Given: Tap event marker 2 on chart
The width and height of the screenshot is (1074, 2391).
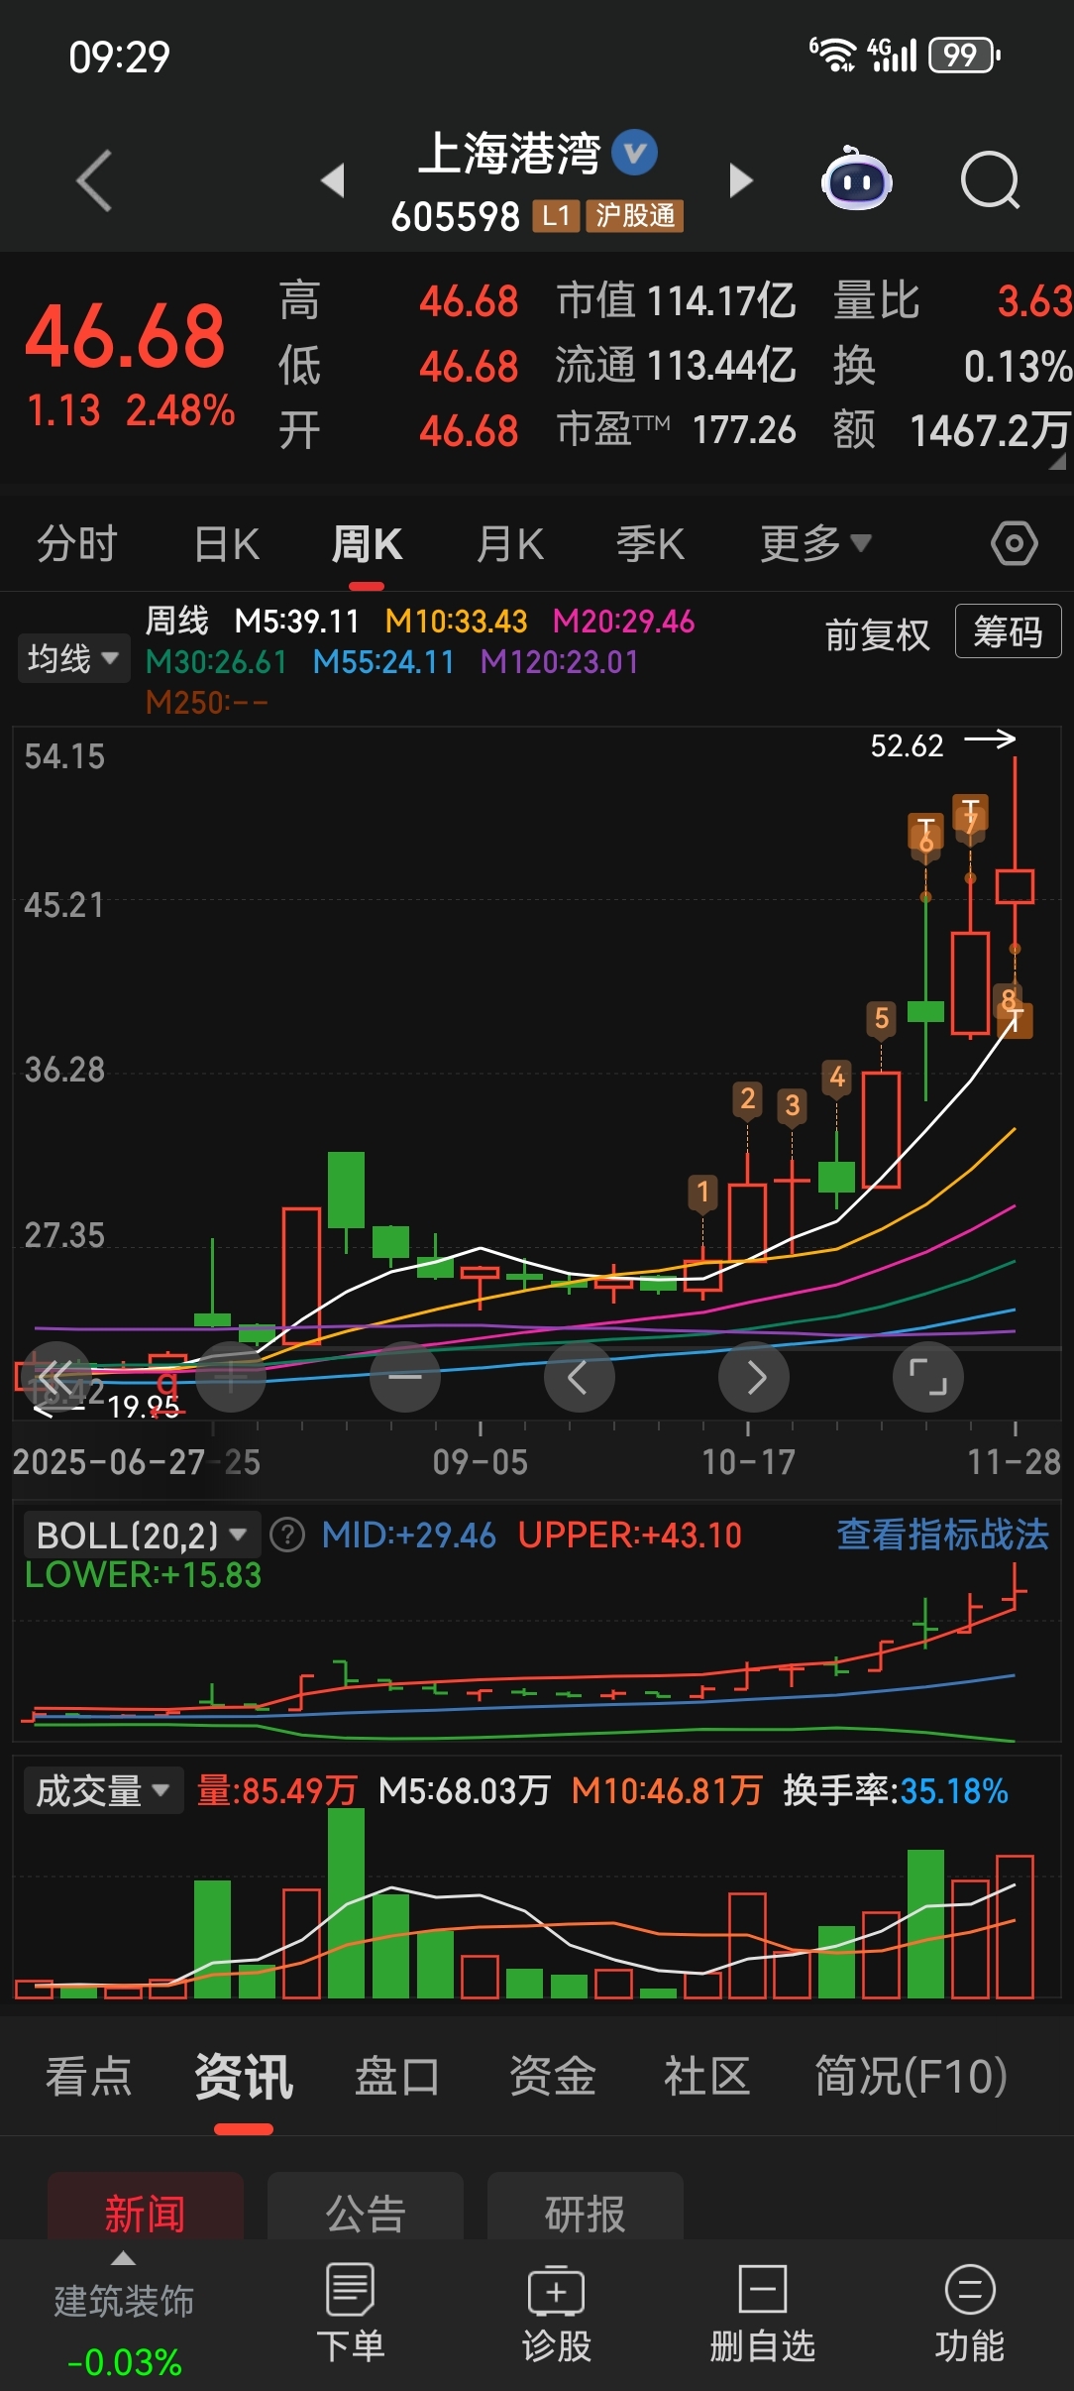Looking at the screenshot, I should click(748, 1099).
